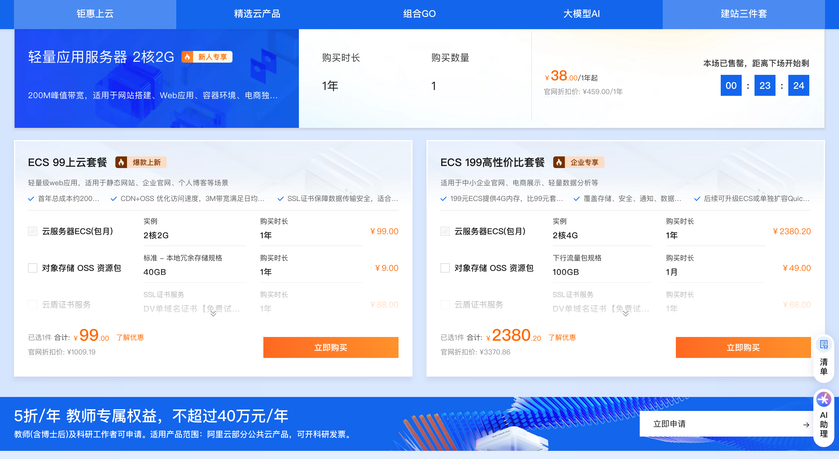Click arrow icon in 立即申请 box

coord(806,425)
